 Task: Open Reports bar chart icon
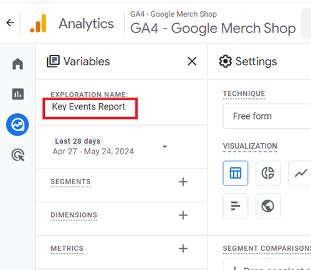click(x=18, y=94)
